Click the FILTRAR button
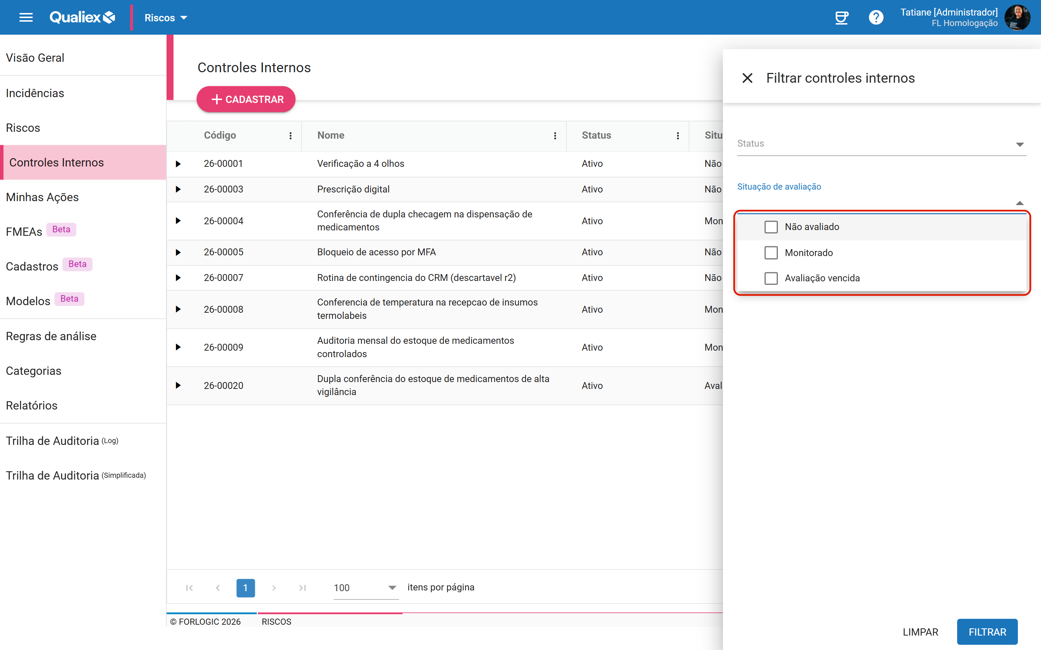 click(987, 632)
